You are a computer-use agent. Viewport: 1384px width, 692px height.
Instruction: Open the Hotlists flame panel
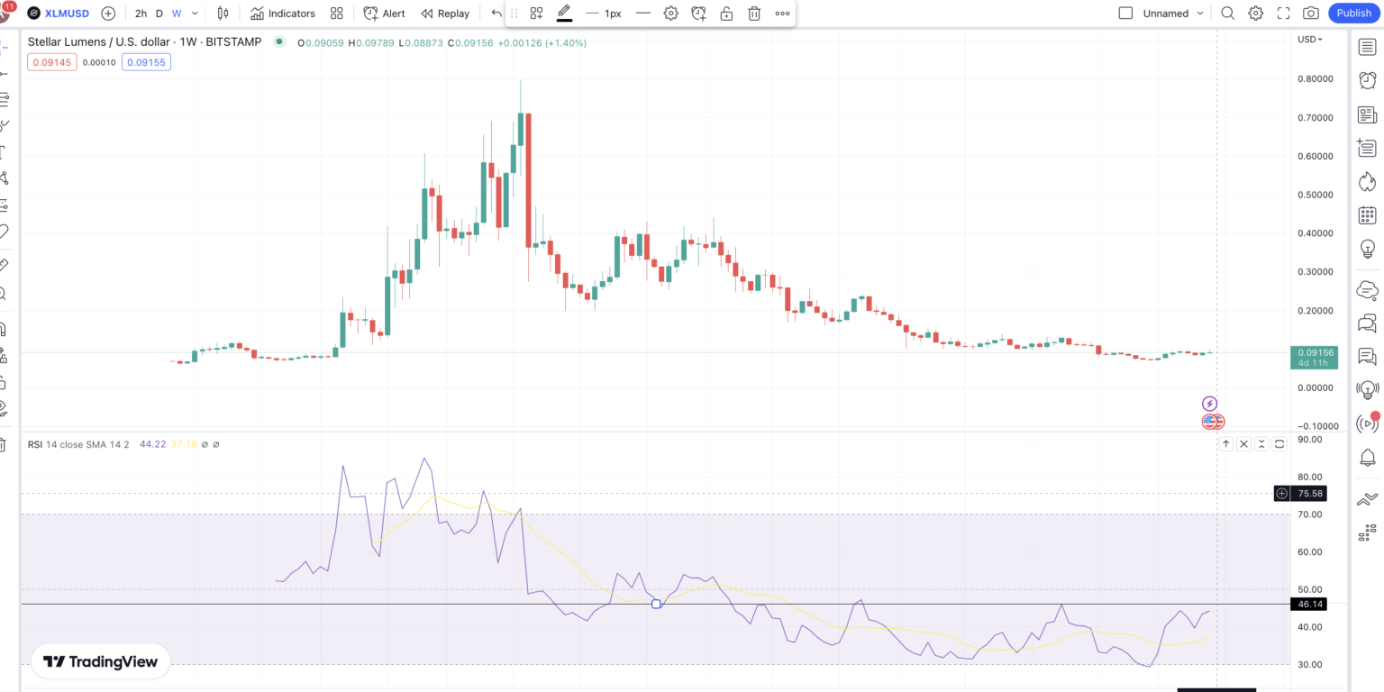(x=1367, y=181)
